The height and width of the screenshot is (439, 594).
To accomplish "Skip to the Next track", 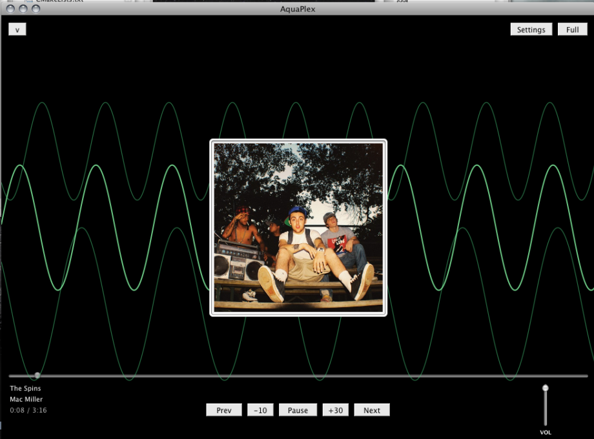I will 372,410.
